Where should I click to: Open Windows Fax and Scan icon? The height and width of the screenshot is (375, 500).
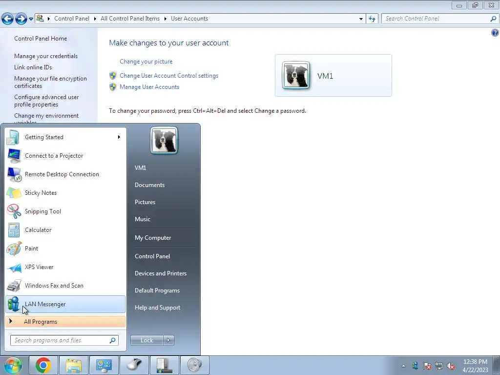click(14, 286)
